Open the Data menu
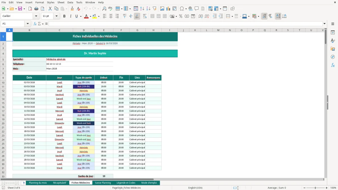The image size is (338, 190). click(x=70, y=2)
